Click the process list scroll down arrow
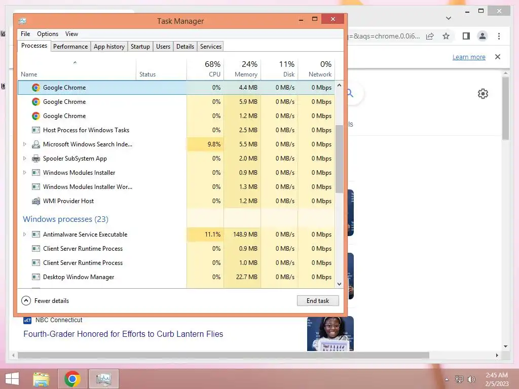 339,284
